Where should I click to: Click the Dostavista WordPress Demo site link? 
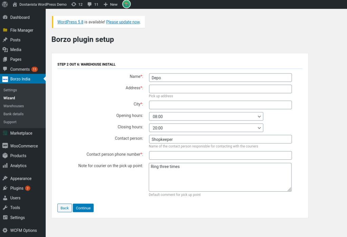[x=43, y=4]
